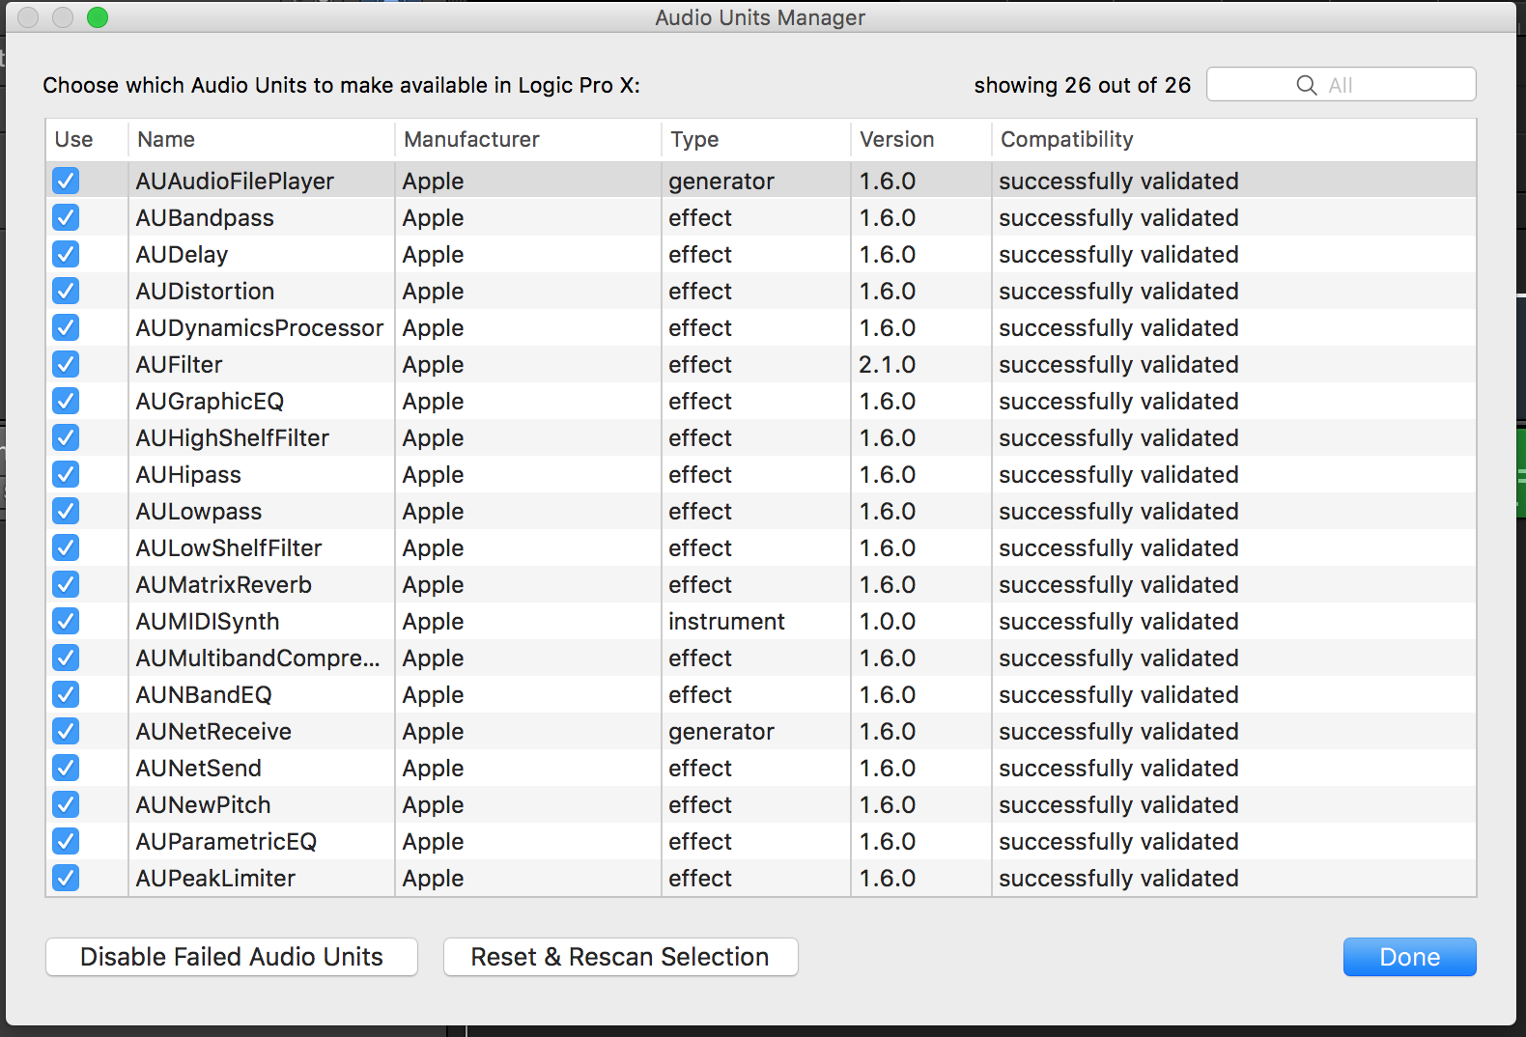Click Disable Failed Audio Units button
The image size is (1526, 1037).
(232, 957)
